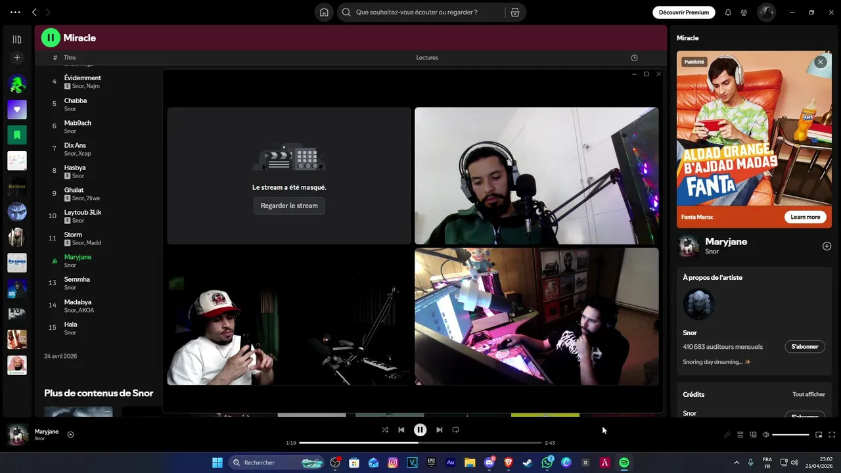Image resolution: width=841 pixels, height=473 pixels.
Task: Open the Liked Songs heart playlist
Action: click(x=17, y=110)
